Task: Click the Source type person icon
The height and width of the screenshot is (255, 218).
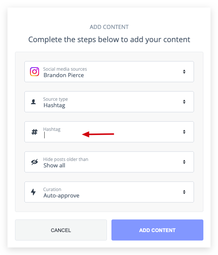Action: click(x=33, y=102)
